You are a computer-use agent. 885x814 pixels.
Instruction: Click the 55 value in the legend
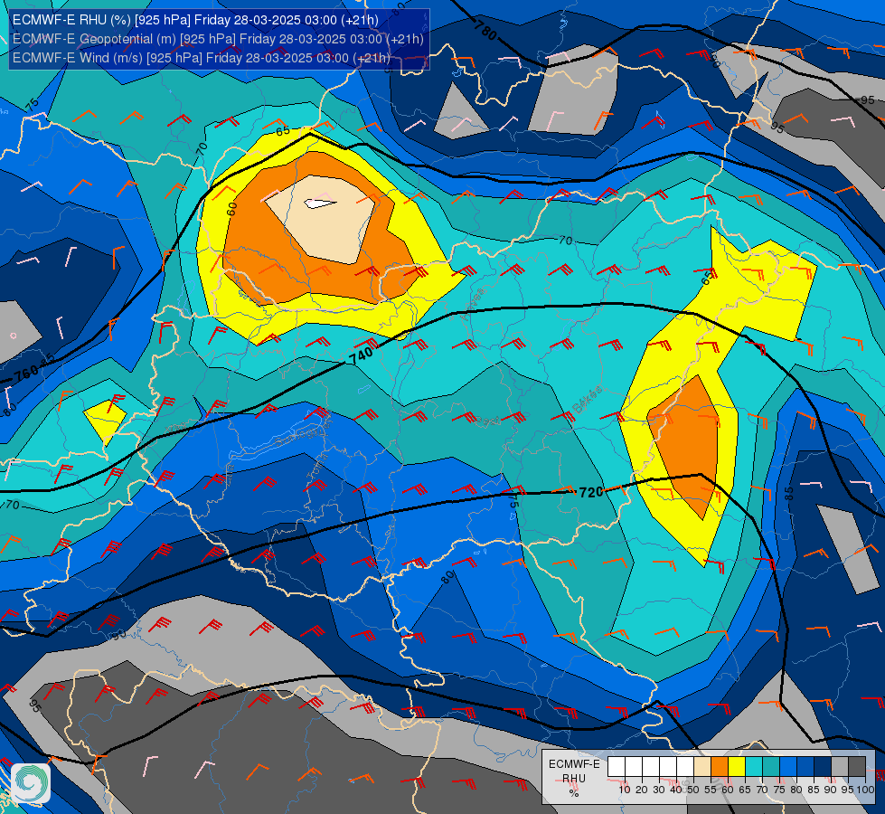pyautogui.click(x=710, y=790)
